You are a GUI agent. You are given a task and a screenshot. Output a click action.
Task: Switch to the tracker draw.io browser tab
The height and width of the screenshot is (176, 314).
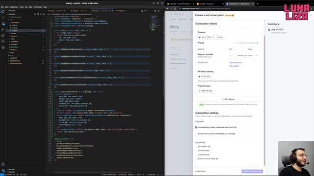(x=210, y=4)
